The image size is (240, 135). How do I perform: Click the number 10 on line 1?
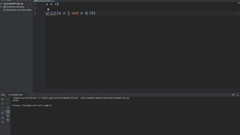click(x=57, y=4)
